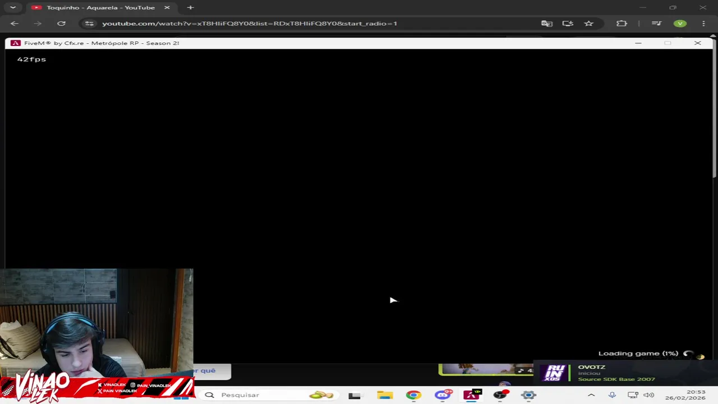The width and height of the screenshot is (718, 404).
Task: Click the microphone icon in system tray
Action: (612, 395)
